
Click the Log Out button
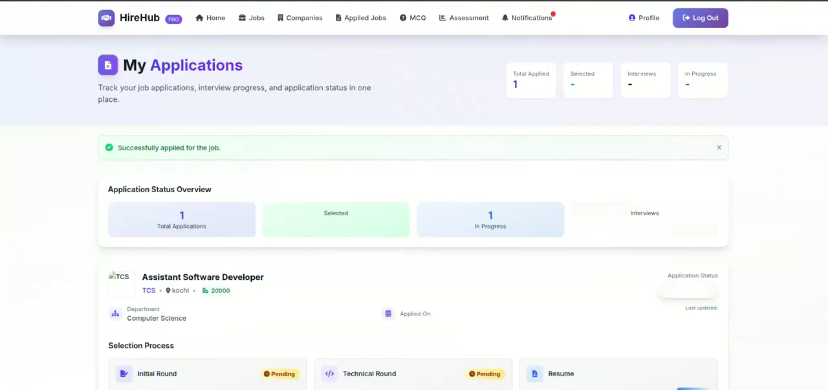coord(700,18)
